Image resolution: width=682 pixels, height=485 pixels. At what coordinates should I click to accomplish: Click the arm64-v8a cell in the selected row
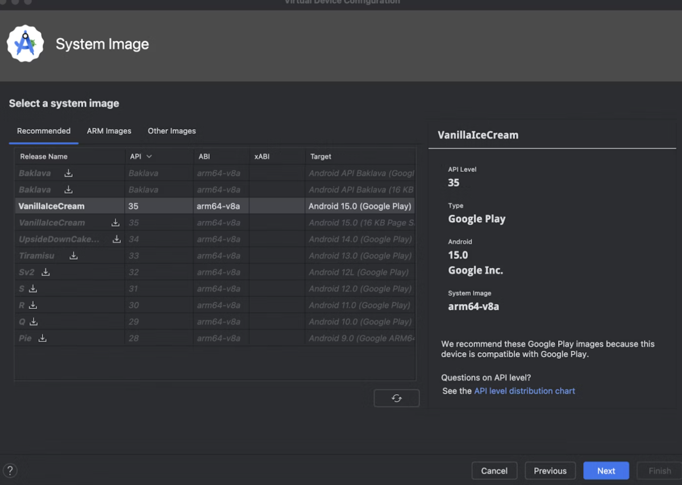[x=221, y=206]
